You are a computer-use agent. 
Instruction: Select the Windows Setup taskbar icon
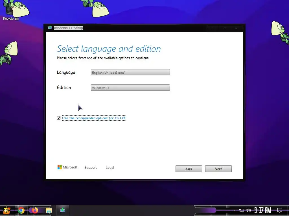click(x=63, y=210)
